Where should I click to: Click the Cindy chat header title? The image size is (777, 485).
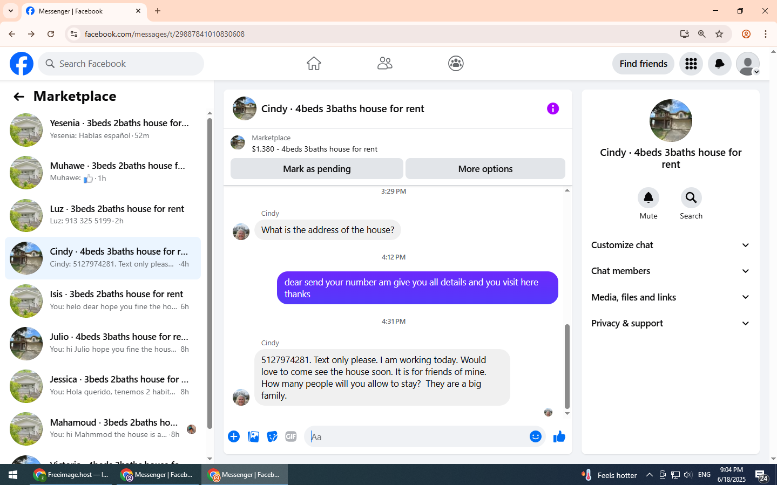(343, 108)
